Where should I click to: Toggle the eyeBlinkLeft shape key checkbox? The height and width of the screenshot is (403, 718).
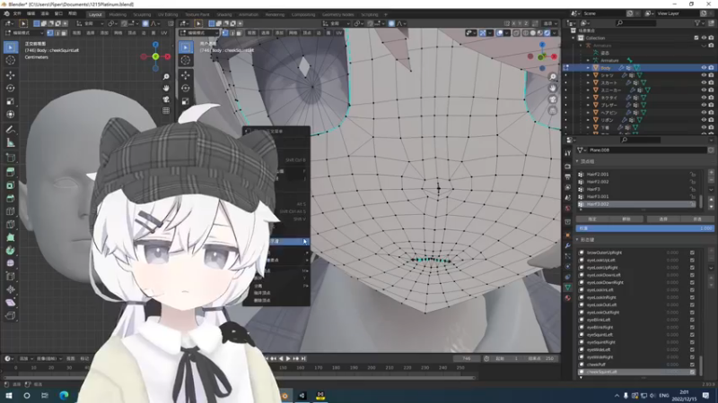pyautogui.click(x=692, y=320)
